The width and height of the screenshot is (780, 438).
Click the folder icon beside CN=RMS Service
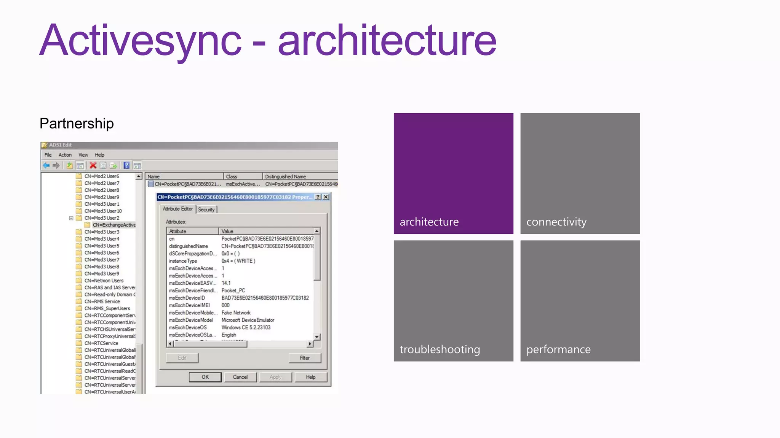[79, 302]
